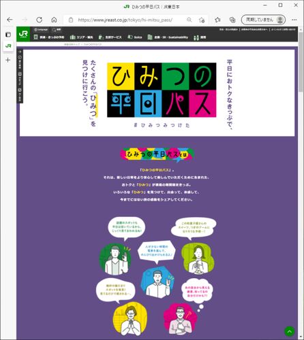Click the page vertical scrollbar thumb
The image size is (304, 340).
click(301, 62)
